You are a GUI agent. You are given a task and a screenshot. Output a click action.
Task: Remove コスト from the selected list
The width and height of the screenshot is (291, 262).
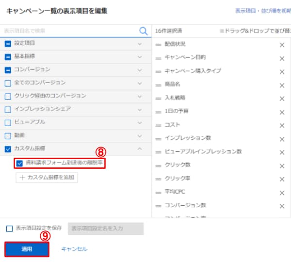pyautogui.click(x=282, y=126)
